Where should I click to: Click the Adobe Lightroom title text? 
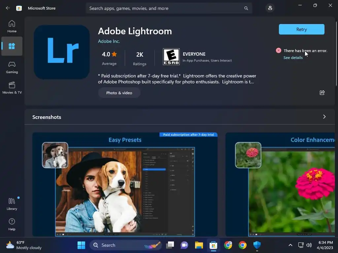pyautogui.click(x=135, y=31)
